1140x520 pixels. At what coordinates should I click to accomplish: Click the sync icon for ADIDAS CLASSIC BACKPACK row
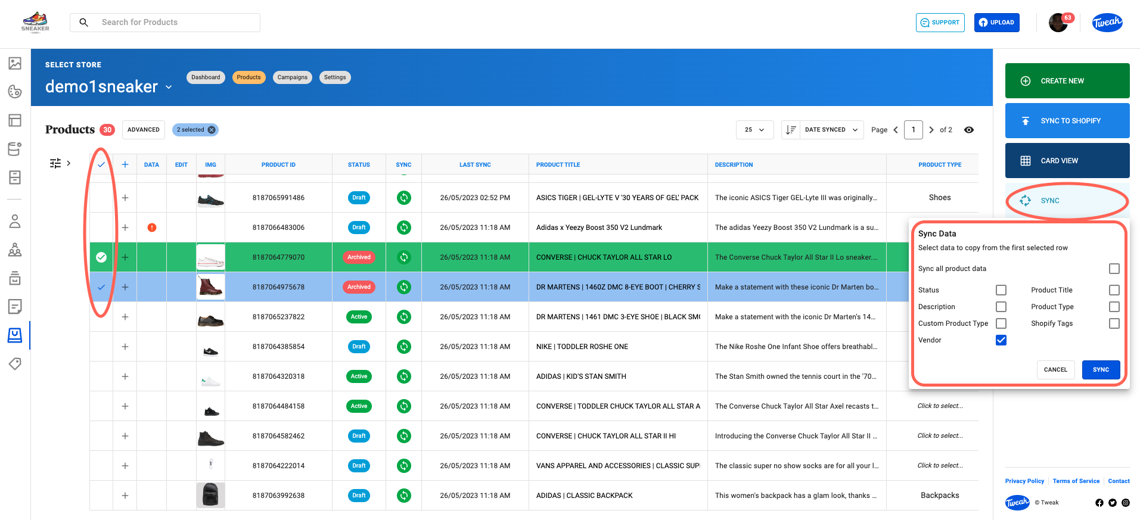tap(404, 496)
